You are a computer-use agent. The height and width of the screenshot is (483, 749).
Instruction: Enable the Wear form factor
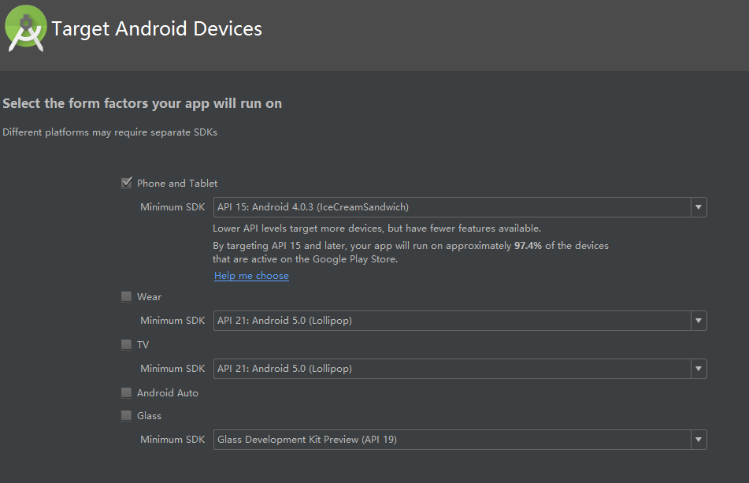coord(126,296)
